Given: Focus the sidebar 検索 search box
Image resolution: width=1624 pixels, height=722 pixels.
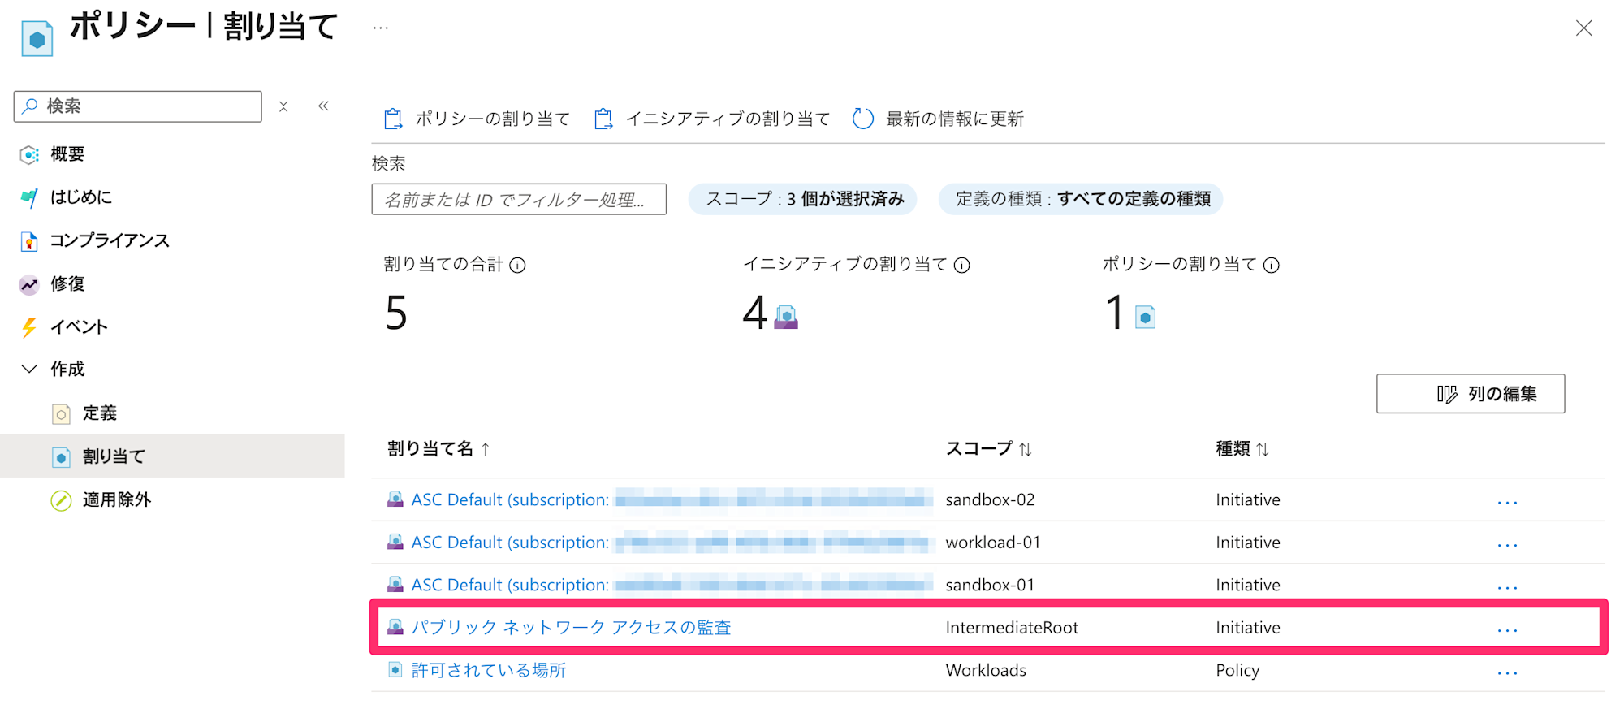Looking at the screenshot, I should coord(138,106).
